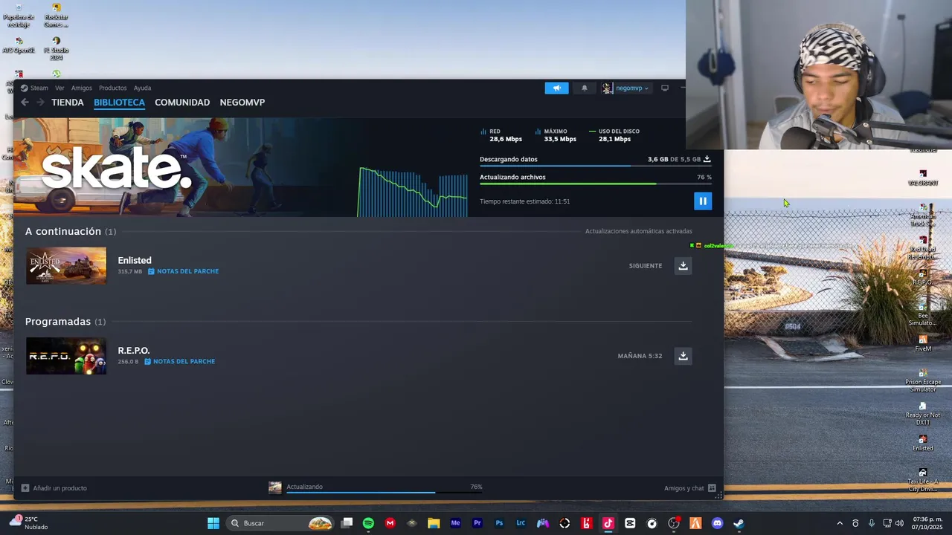Click the download throughput graph
Viewport: 952px width, 535px height.
(x=413, y=192)
